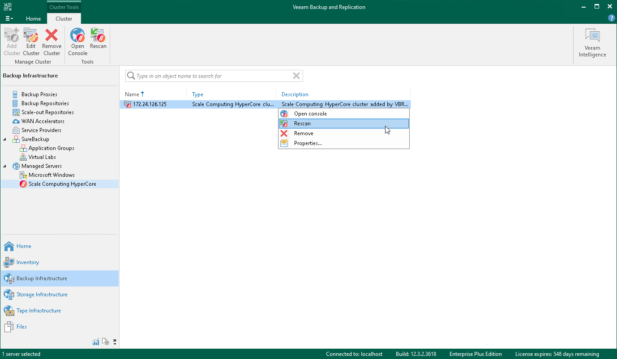This screenshot has height=359, width=617.
Task: Click the 'Backup Infrastructure' pane heading
Action: 30,76
